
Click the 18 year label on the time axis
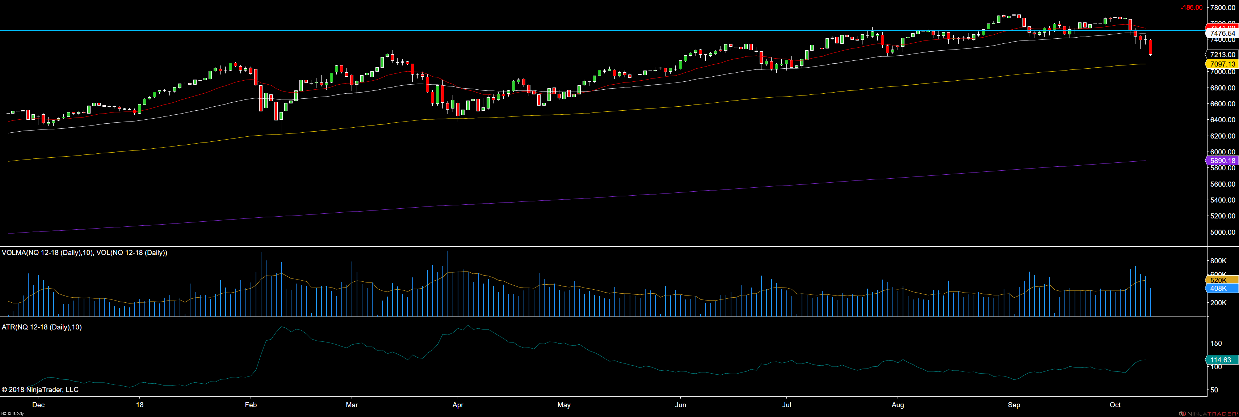click(x=140, y=405)
